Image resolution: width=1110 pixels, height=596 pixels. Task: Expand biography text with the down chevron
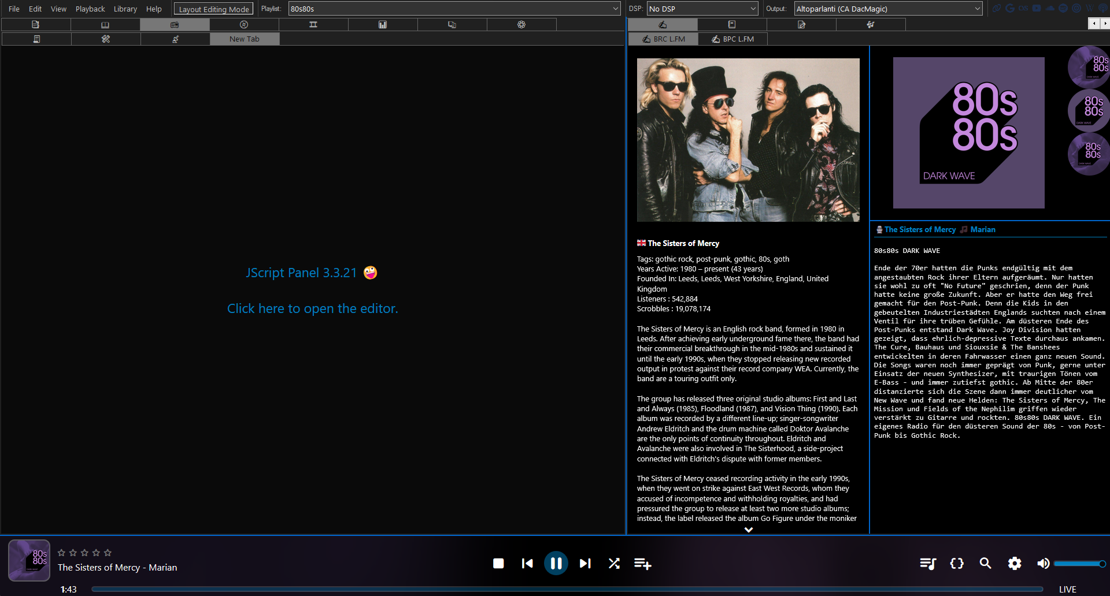[x=749, y=529]
